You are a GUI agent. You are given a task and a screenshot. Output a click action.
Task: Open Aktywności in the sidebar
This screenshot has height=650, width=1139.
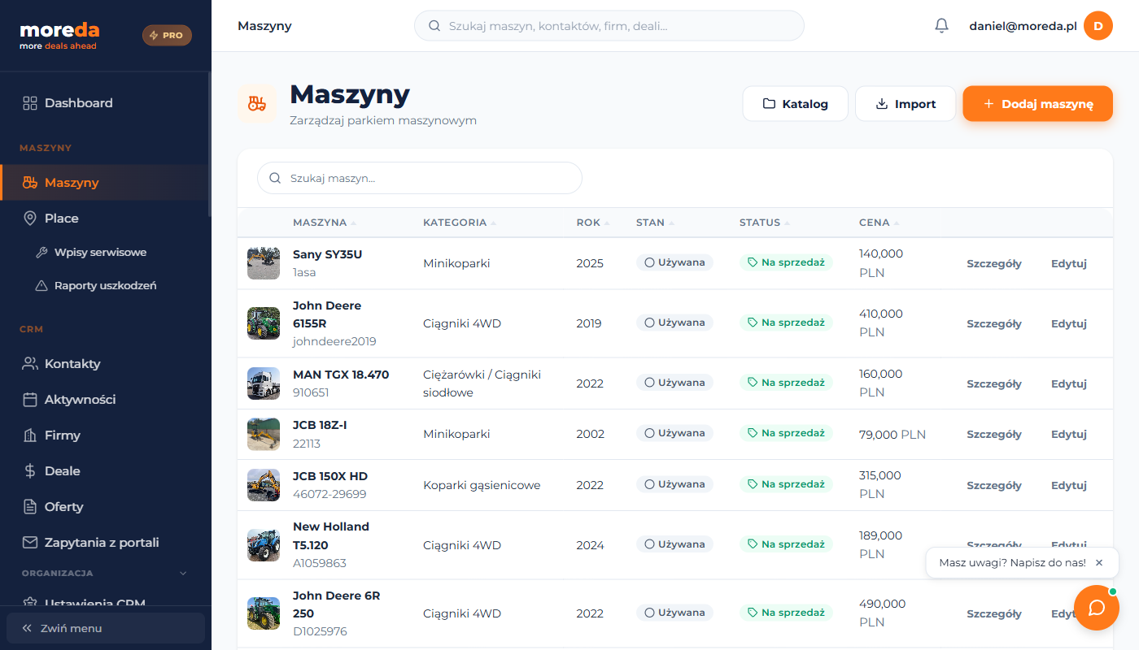[x=106, y=400]
